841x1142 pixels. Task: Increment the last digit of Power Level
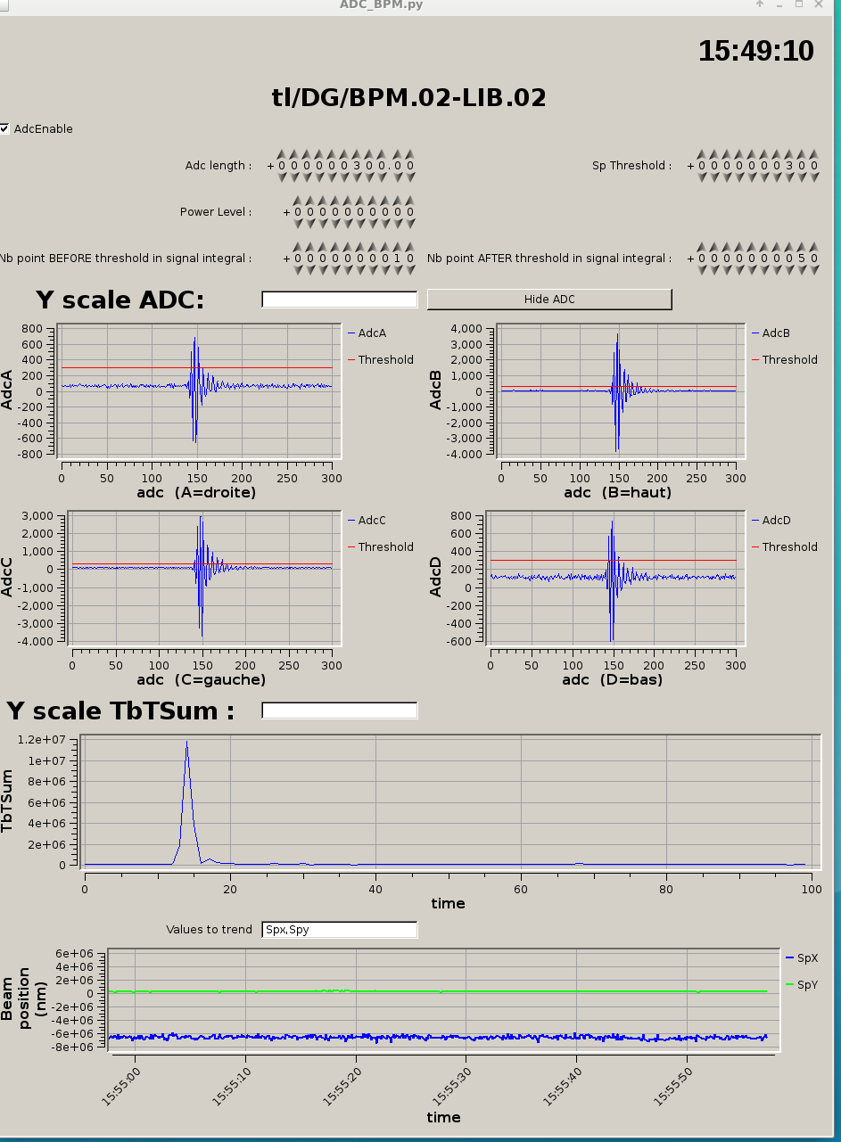(x=410, y=201)
